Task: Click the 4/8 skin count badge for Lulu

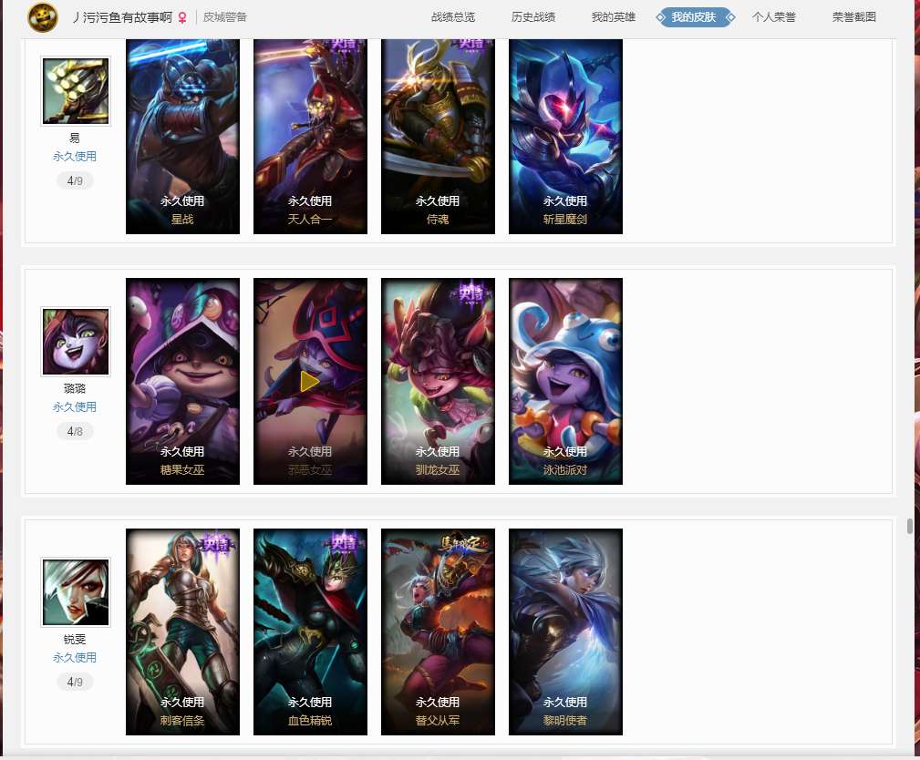Action: 75,432
